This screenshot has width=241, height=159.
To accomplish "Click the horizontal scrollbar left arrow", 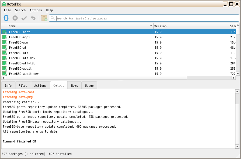I will point(3,78).
